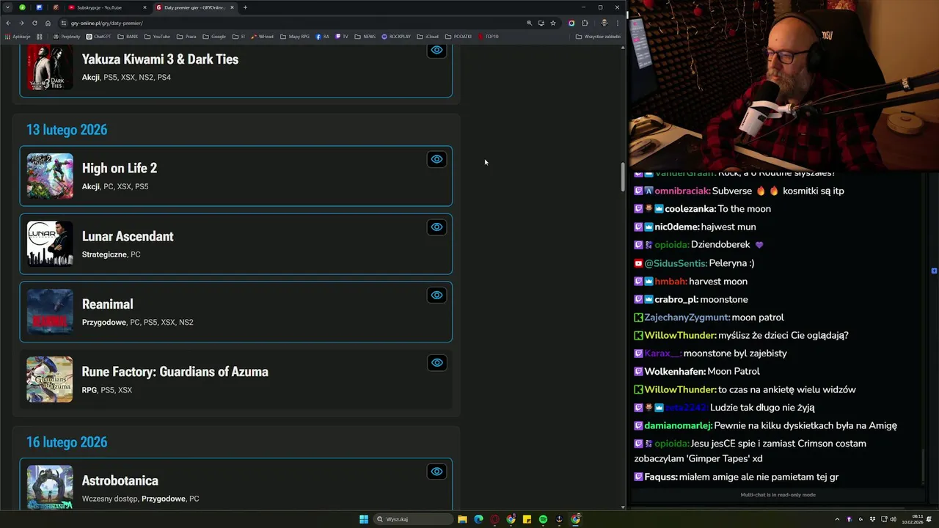Open browser extensions puzzle icon

(585, 23)
